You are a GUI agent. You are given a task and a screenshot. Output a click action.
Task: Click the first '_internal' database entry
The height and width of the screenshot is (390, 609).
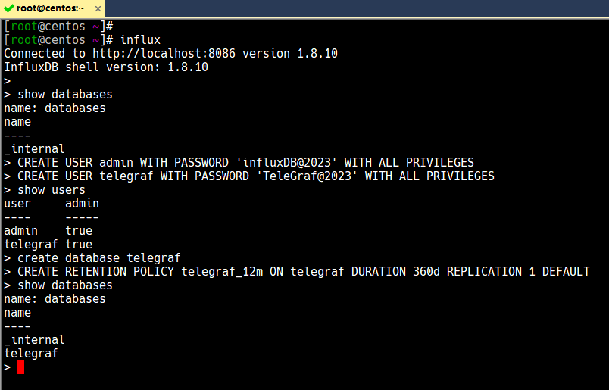pos(35,149)
